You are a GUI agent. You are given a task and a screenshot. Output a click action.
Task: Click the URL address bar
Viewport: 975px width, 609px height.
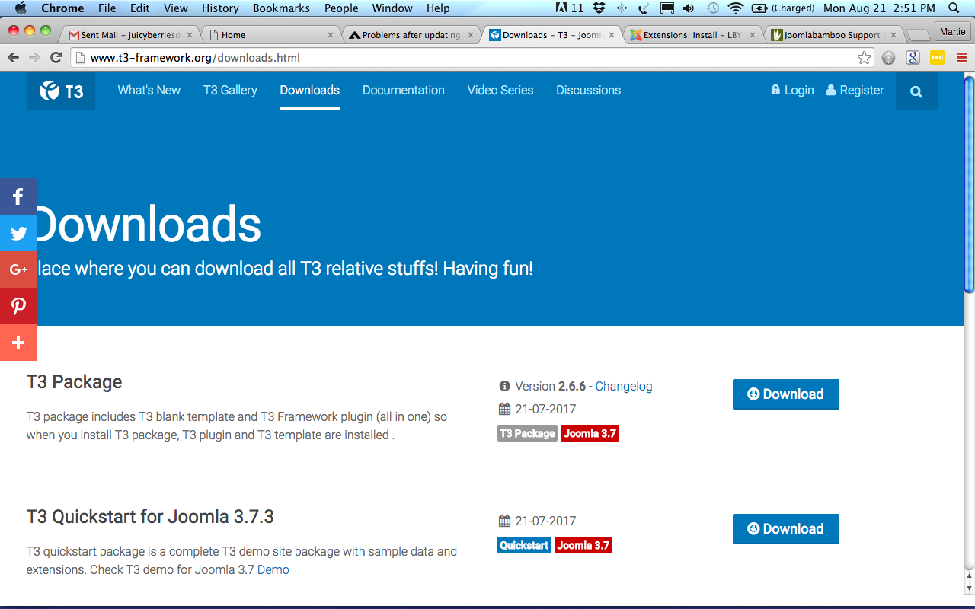[x=472, y=58]
